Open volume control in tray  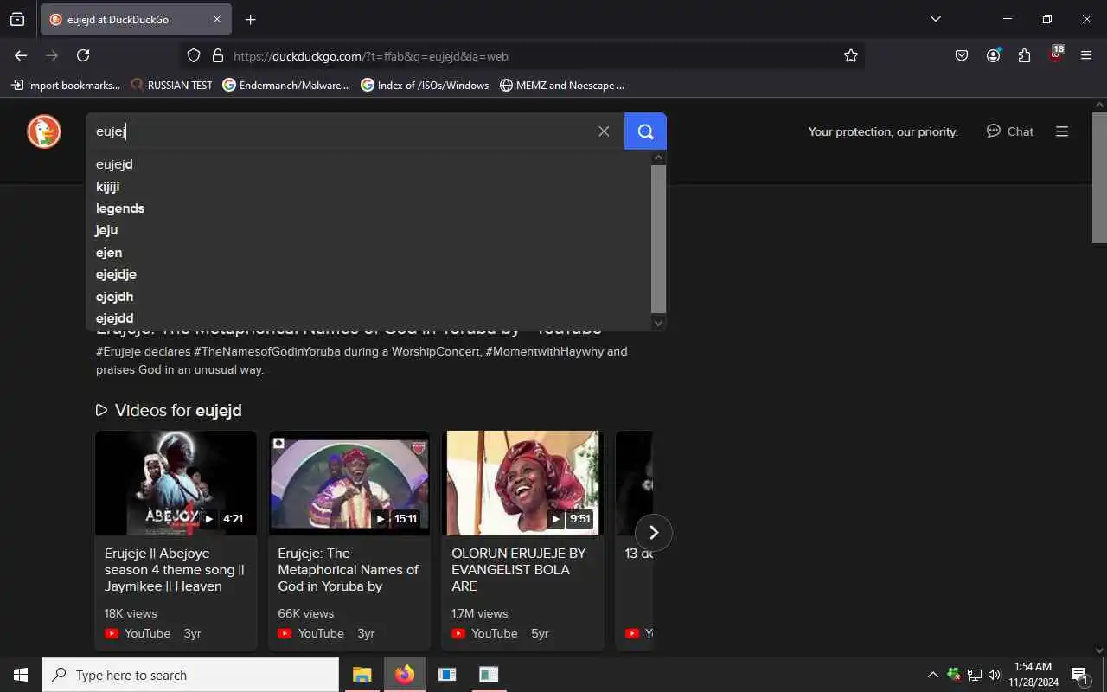(x=995, y=675)
